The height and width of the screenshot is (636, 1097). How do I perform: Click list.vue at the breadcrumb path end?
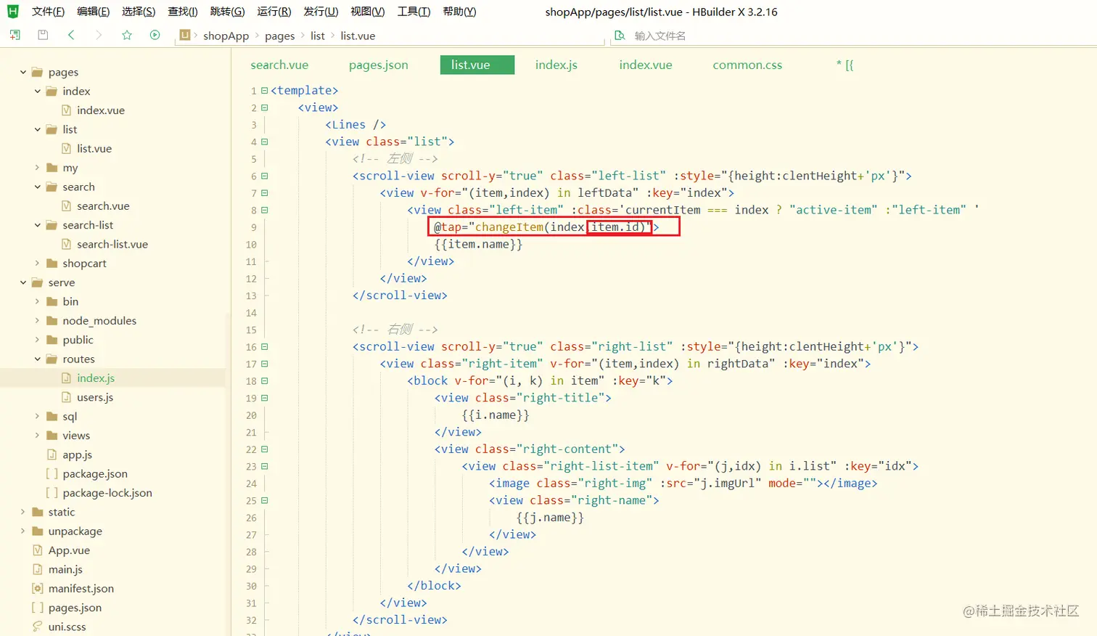358,36
